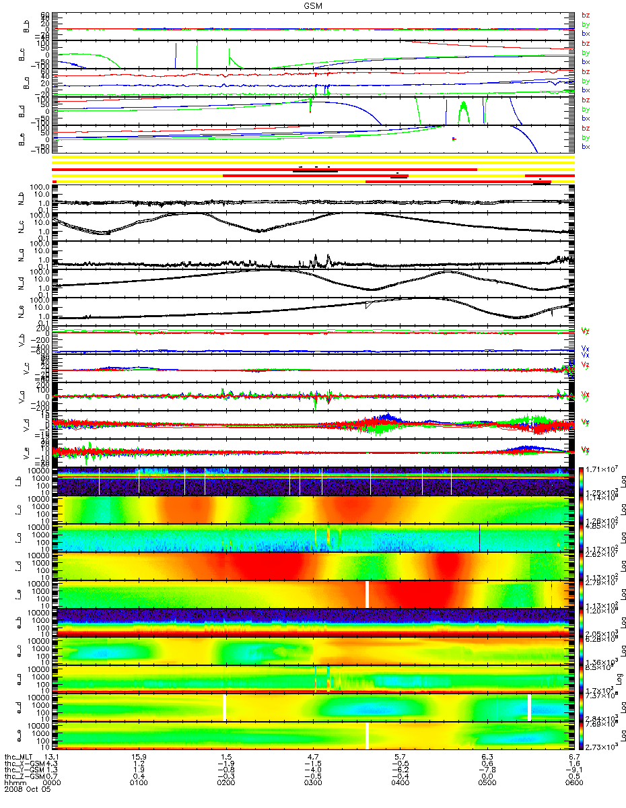
Task: Select the 0600 time tick label
Action: click(573, 783)
